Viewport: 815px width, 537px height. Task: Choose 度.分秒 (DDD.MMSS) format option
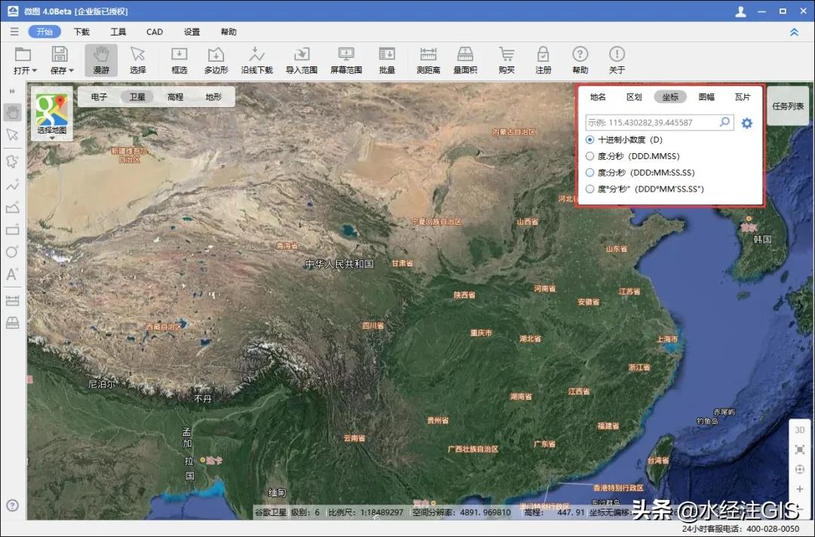coord(590,156)
